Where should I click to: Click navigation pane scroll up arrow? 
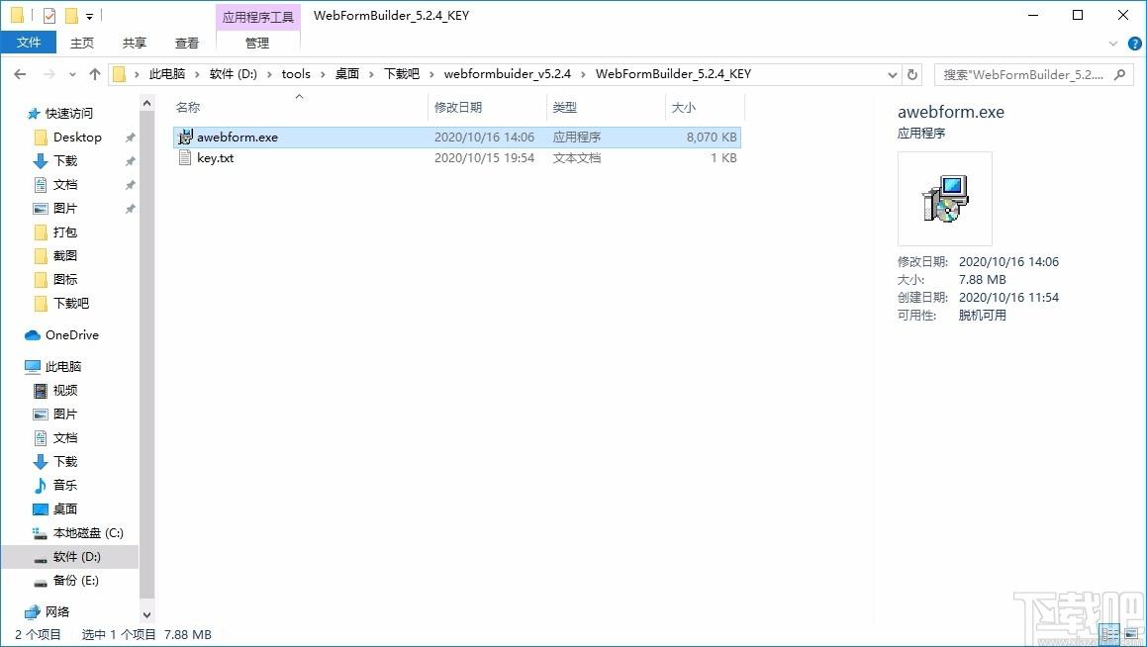(x=147, y=103)
